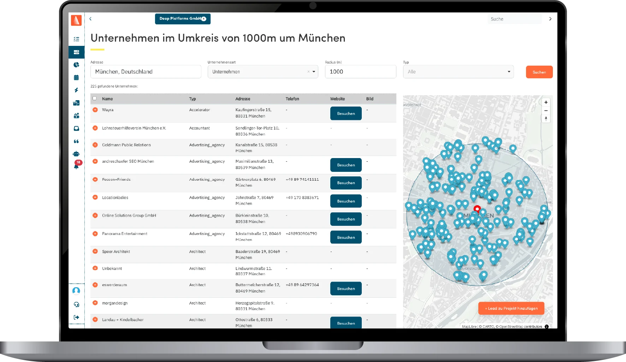This screenshot has width=626, height=362.
Task: Click the Suchen button
Action: click(x=539, y=72)
